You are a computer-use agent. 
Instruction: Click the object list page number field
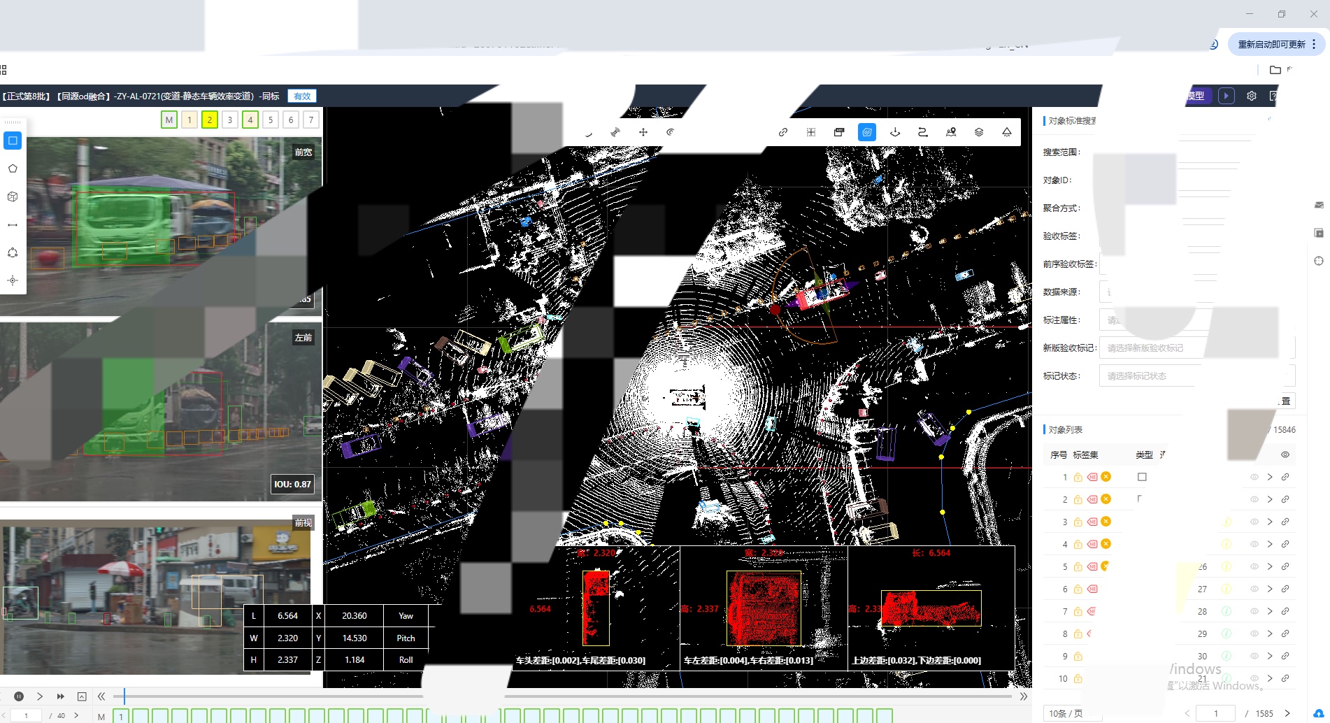(x=1216, y=713)
